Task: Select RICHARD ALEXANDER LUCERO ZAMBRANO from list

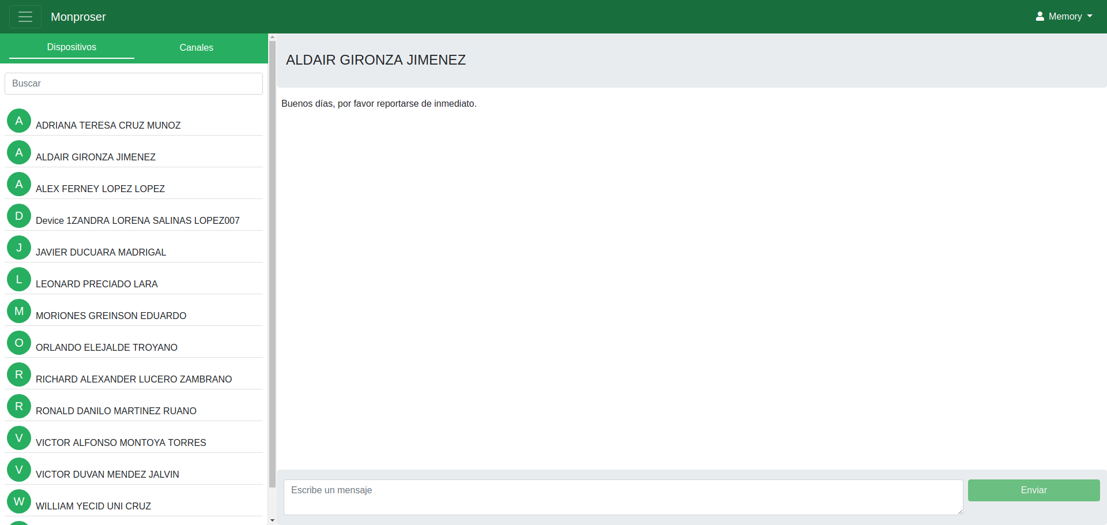Action: tap(134, 379)
